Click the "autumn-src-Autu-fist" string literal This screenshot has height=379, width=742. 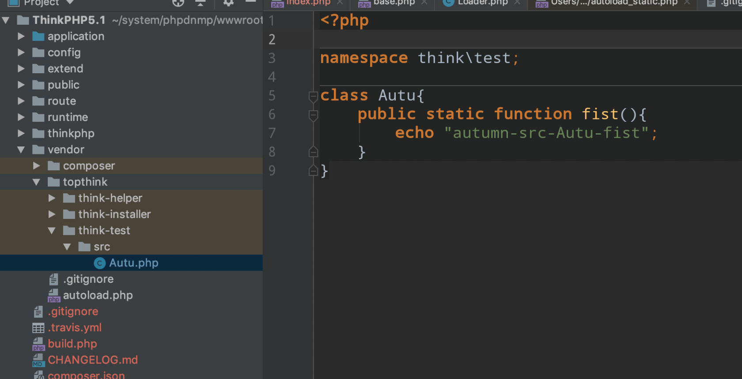[x=546, y=133]
